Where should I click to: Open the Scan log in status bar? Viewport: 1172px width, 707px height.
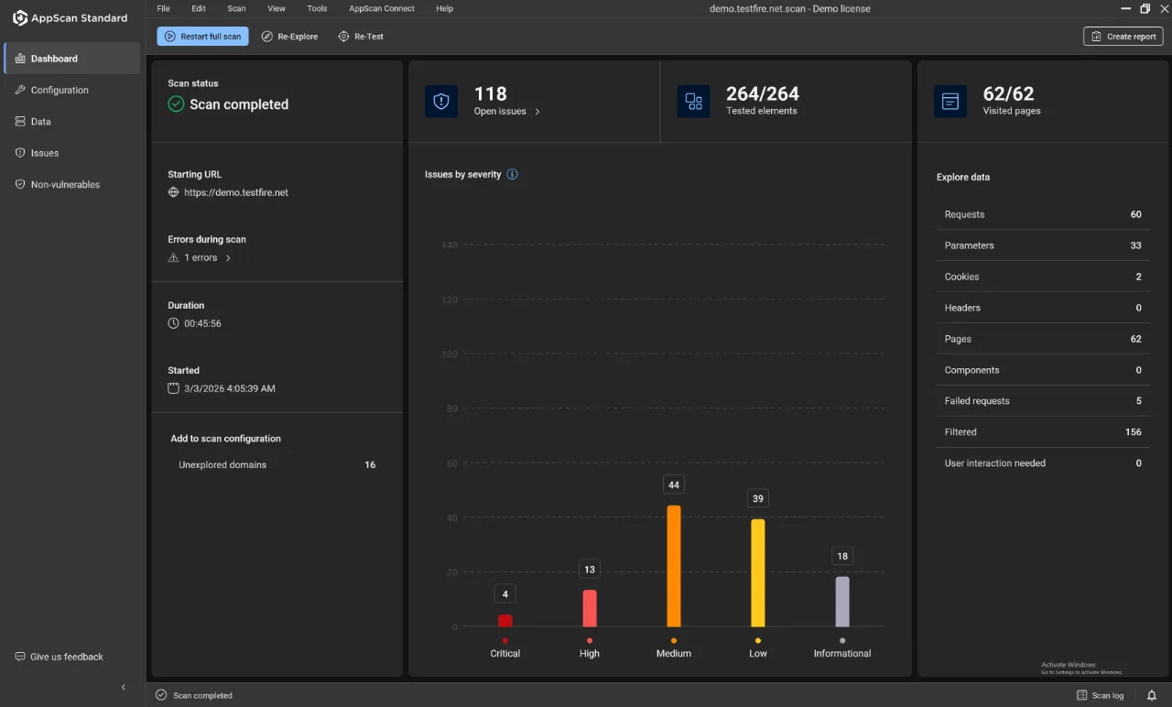(1100, 695)
